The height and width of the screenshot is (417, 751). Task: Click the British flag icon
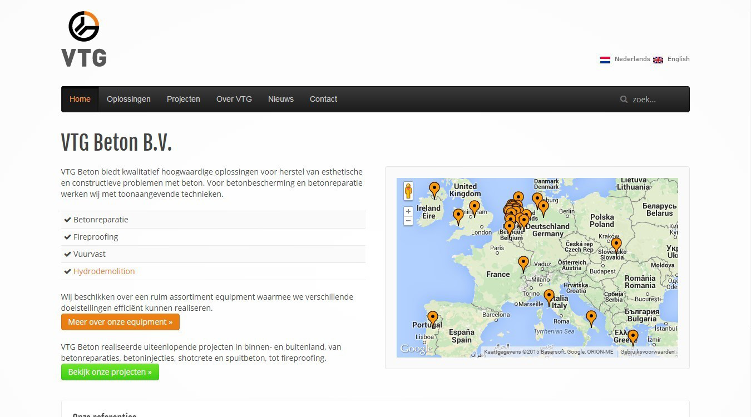(658, 59)
